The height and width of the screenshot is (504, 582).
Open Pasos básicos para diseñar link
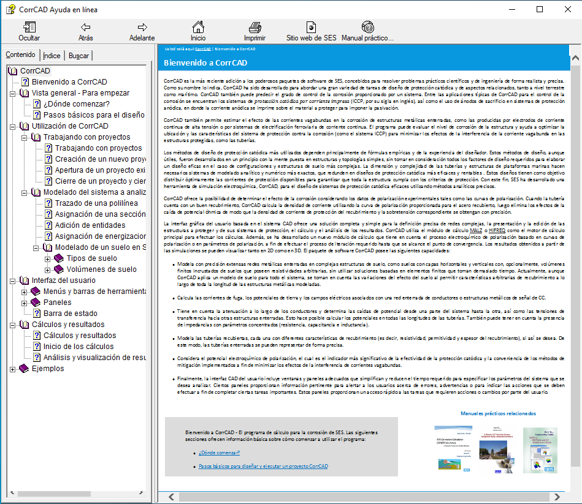tap(263, 466)
